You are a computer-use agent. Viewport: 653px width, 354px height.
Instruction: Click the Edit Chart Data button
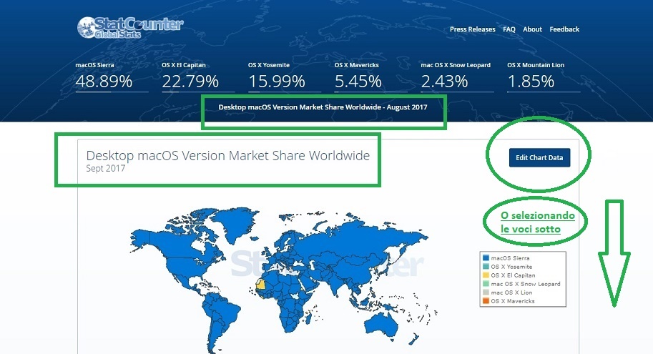[x=539, y=157]
